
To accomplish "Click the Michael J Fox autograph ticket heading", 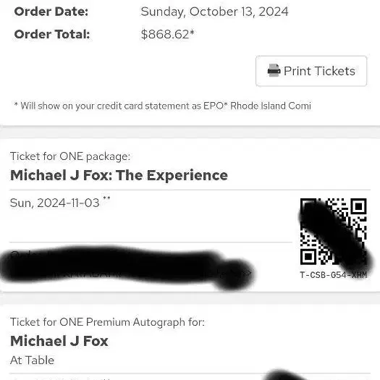I will (59, 341).
